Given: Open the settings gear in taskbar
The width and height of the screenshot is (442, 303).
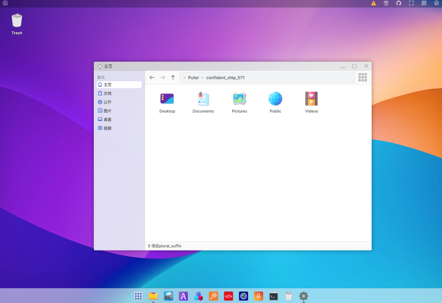Looking at the screenshot, I should [x=304, y=296].
